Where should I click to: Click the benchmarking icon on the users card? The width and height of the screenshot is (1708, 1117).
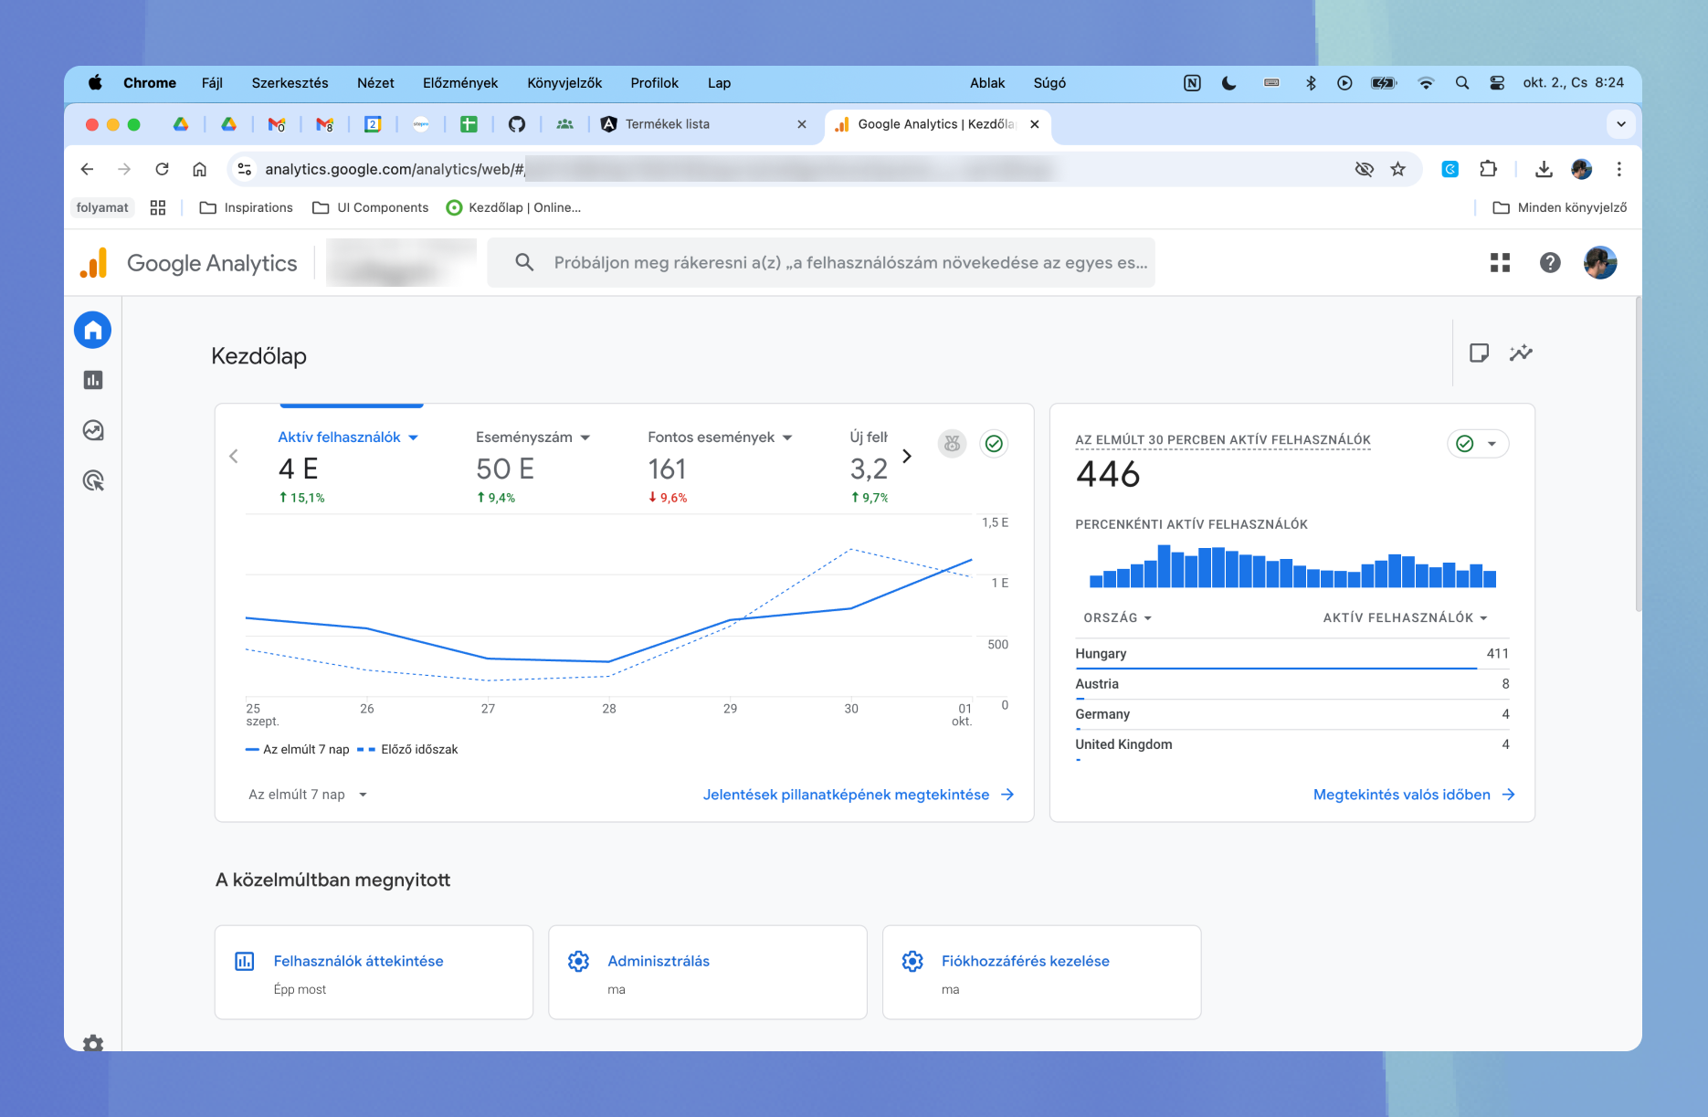[952, 444]
